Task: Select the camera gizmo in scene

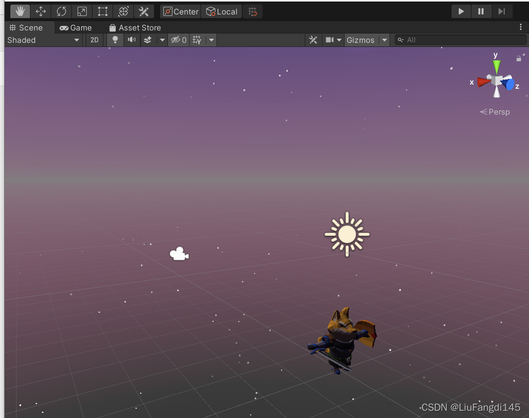Action: 179,254
